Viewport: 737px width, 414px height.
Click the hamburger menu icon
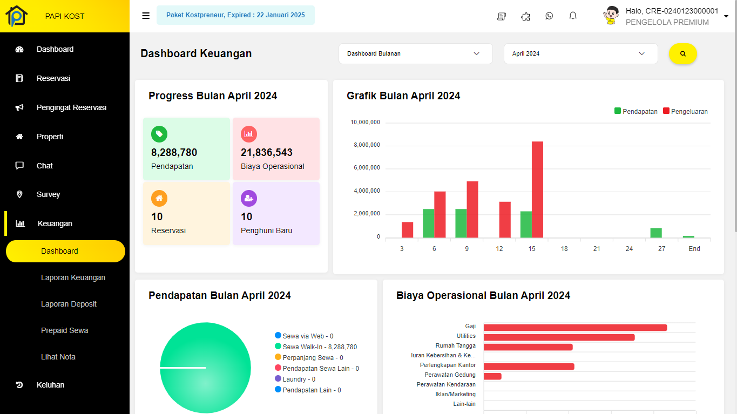146,16
